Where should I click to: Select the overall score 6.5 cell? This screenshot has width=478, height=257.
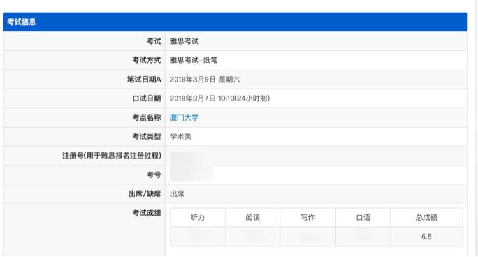[x=426, y=237]
